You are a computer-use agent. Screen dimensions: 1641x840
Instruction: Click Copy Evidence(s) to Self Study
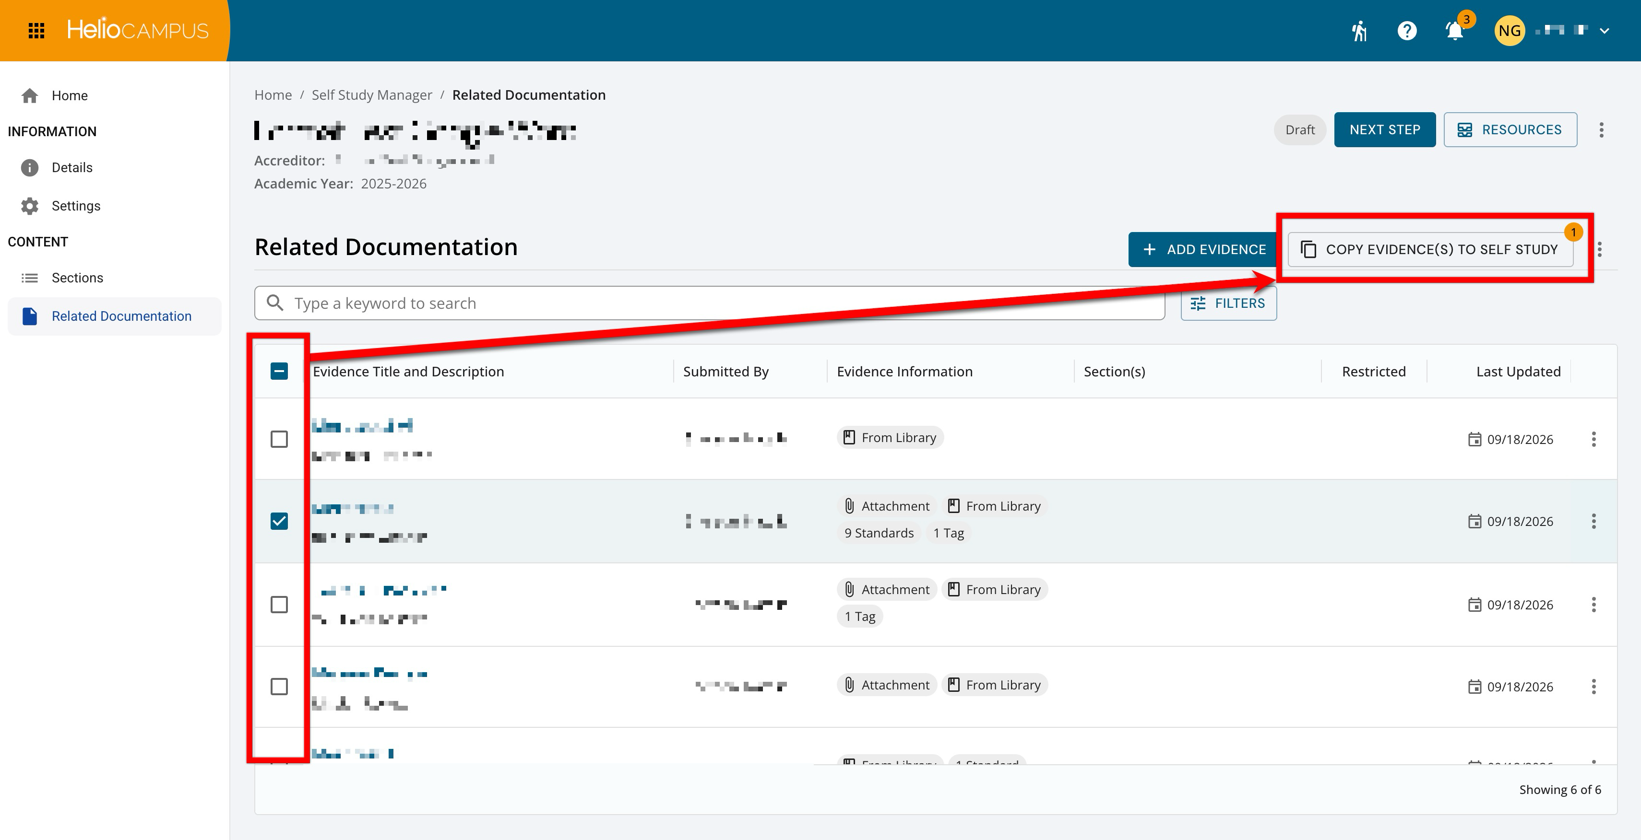(x=1430, y=249)
